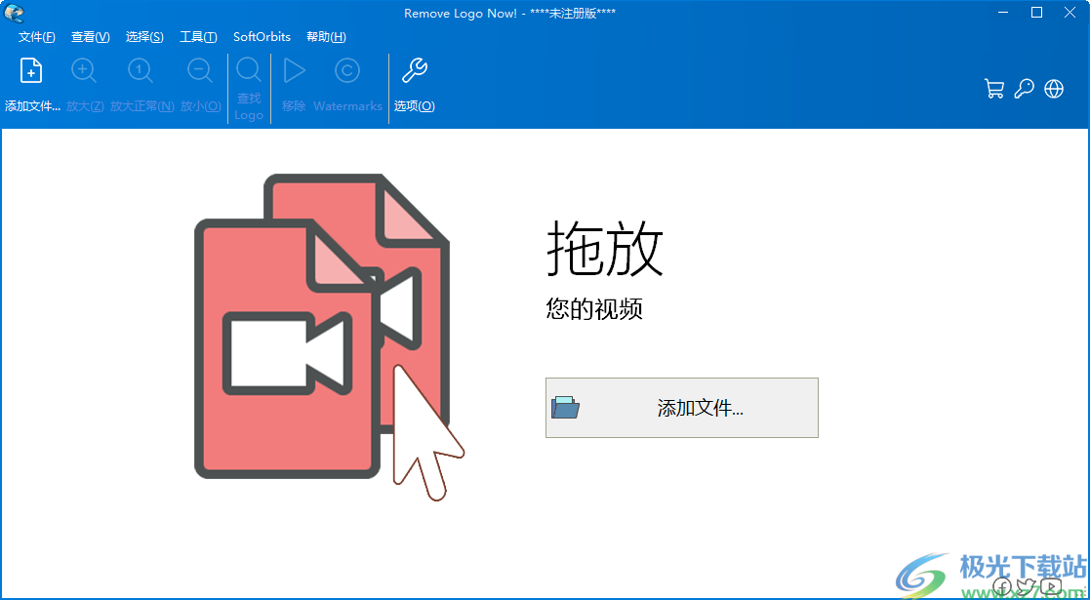Select the Zoom Out (放小) icon

click(200, 70)
